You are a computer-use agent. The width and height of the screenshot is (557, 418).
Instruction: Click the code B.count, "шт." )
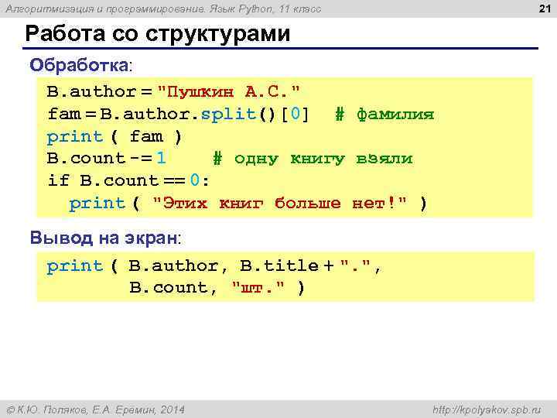(217, 287)
